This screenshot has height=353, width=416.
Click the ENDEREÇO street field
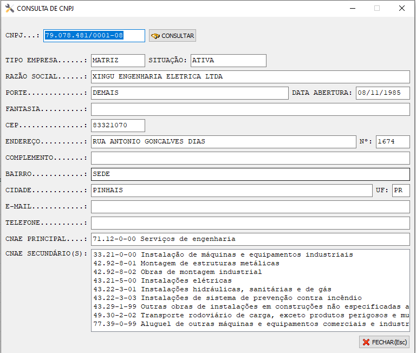coord(223,142)
